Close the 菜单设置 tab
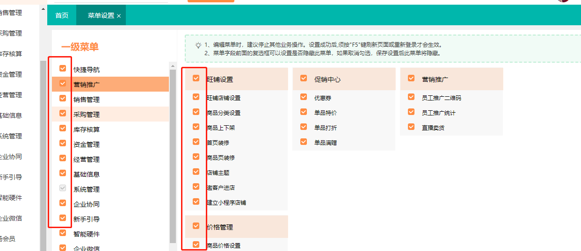581x251 pixels. click(119, 16)
